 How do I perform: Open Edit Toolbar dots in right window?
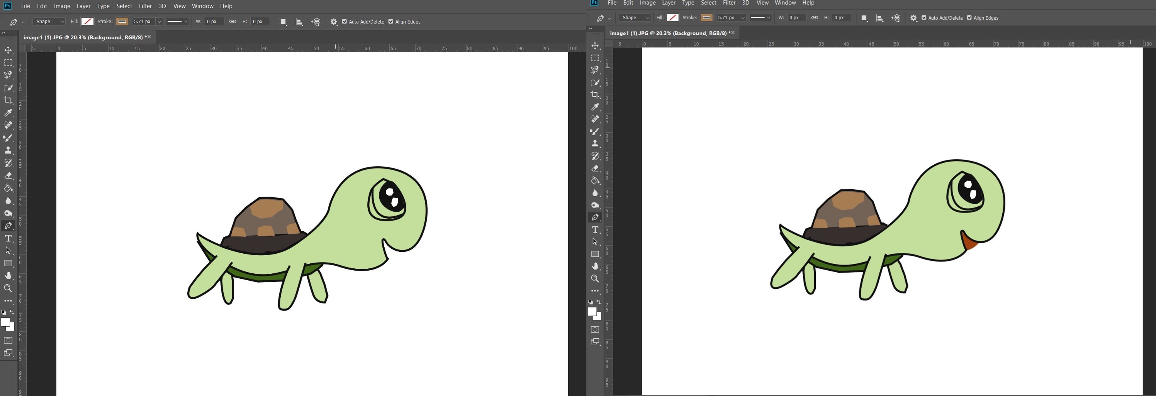click(x=595, y=291)
